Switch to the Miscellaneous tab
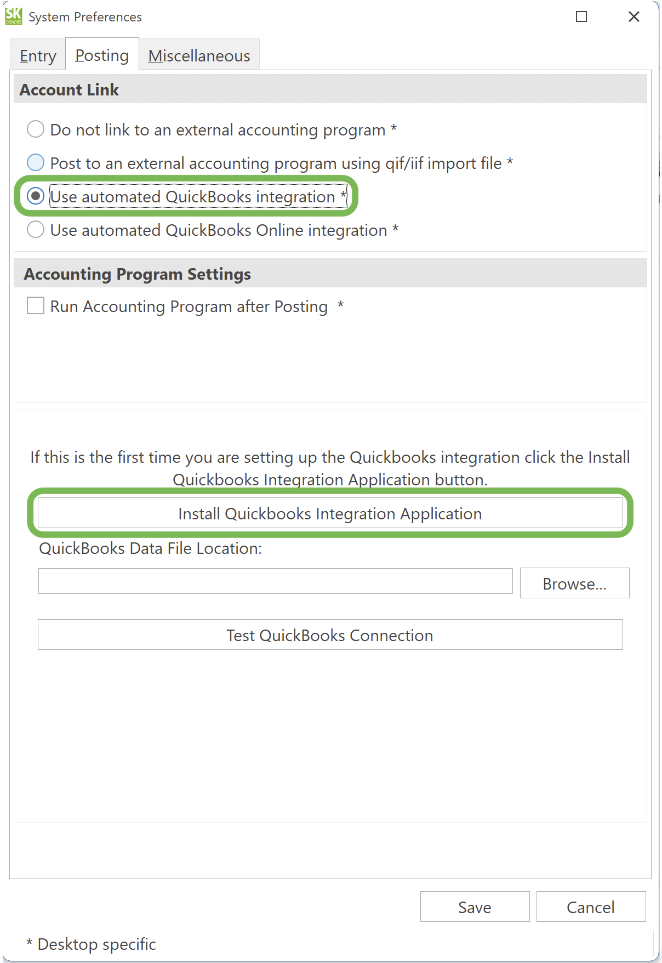Screen dimensions: 662x963 tap(199, 55)
